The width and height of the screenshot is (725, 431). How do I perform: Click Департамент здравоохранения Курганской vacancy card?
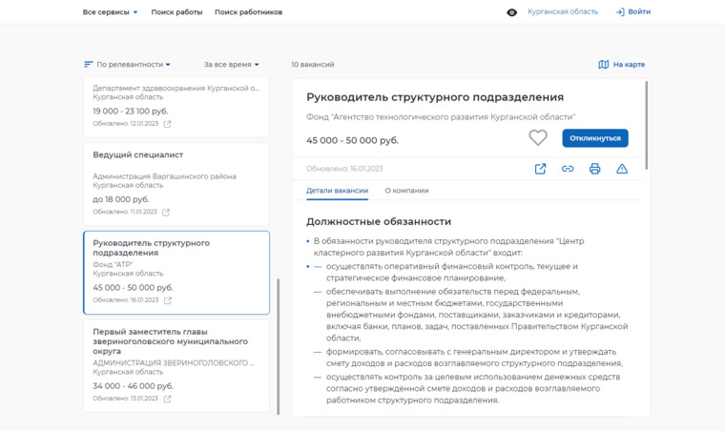(176, 108)
